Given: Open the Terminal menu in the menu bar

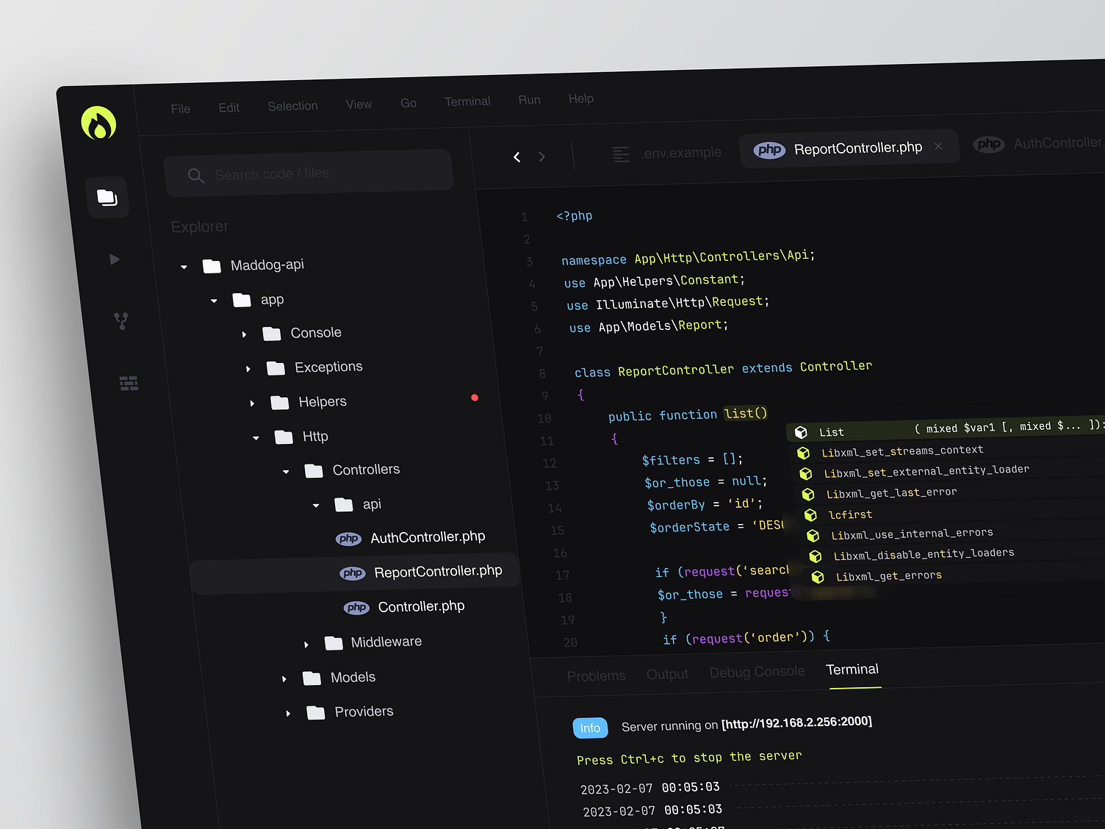Looking at the screenshot, I should pos(467,101).
